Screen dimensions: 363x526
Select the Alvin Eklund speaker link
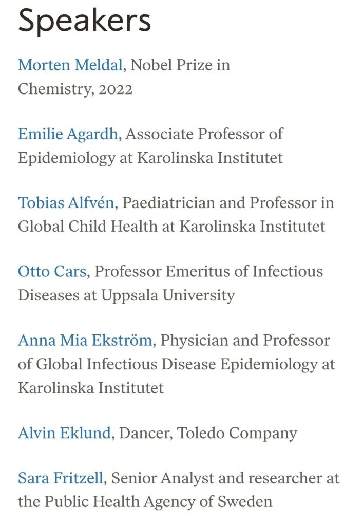64,433
